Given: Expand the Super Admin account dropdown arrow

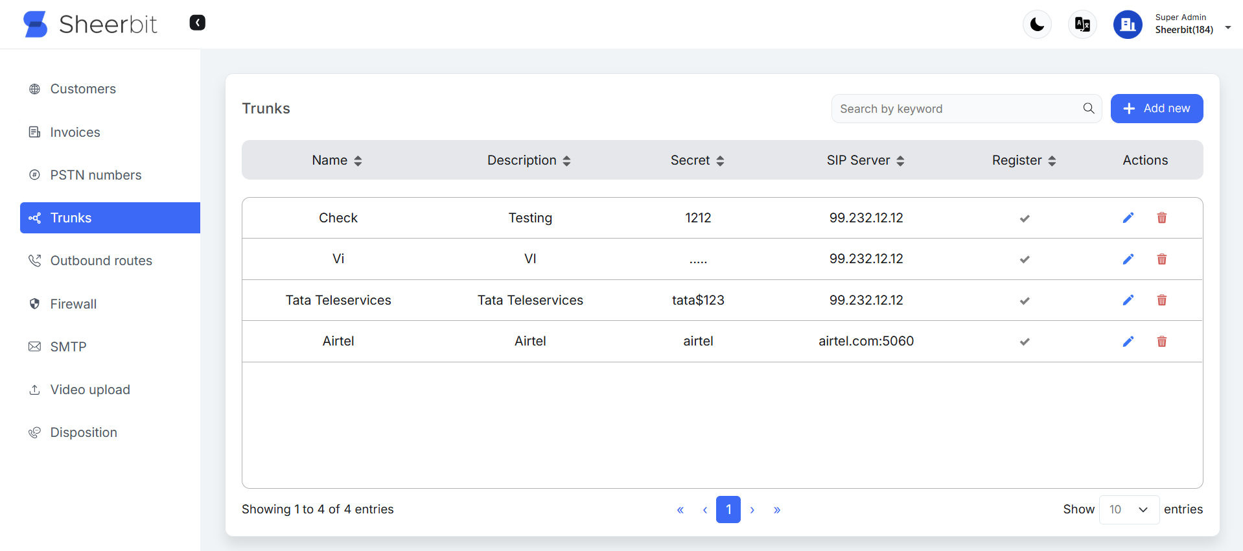Looking at the screenshot, I should tap(1227, 27).
